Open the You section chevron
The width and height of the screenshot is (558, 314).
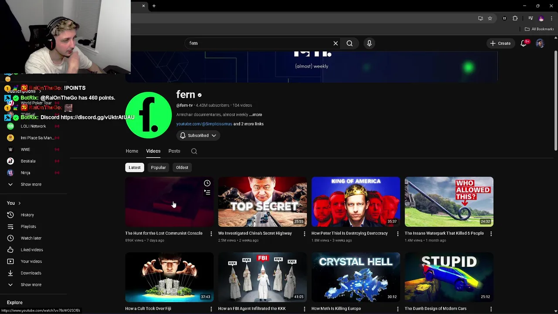pos(19,203)
